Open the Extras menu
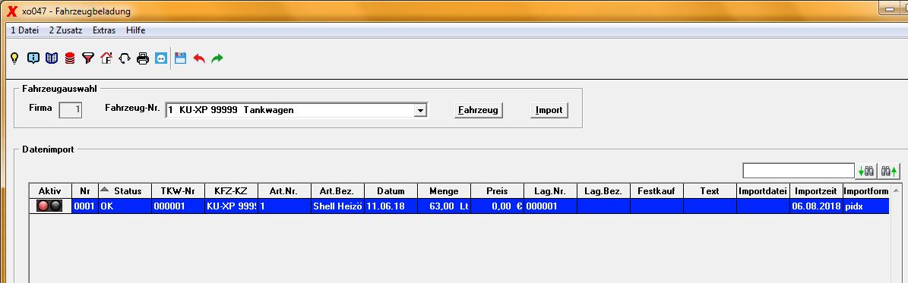The image size is (908, 283). pos(104,30)
